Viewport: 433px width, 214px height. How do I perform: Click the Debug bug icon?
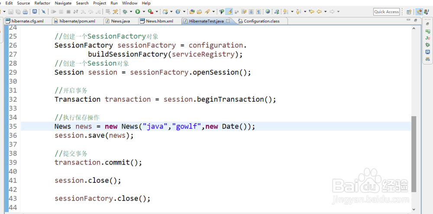[x=125, y=12]
